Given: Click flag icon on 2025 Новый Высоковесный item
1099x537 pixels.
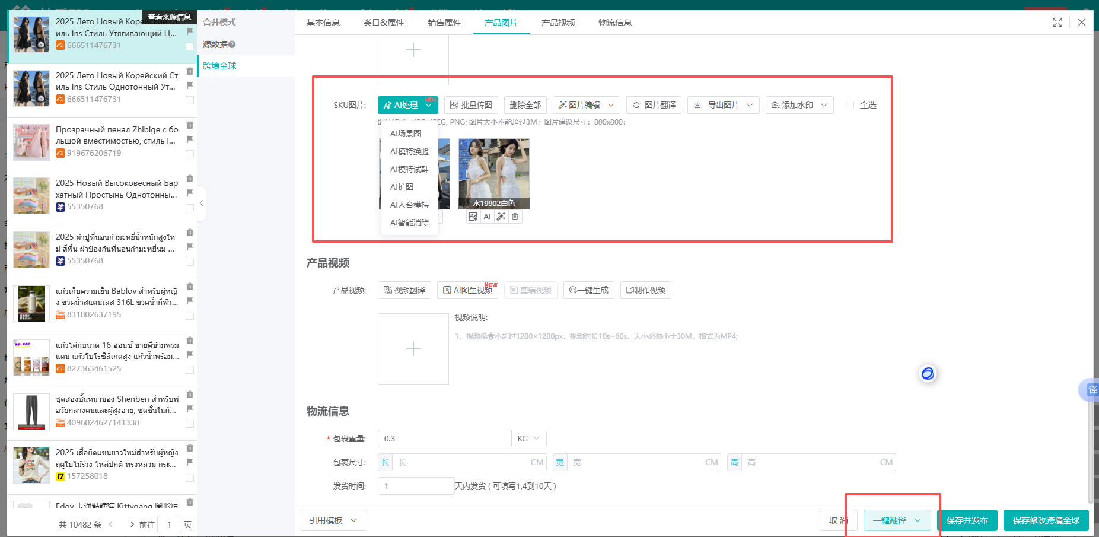Looking at the screenshot, I should [190, 193].
